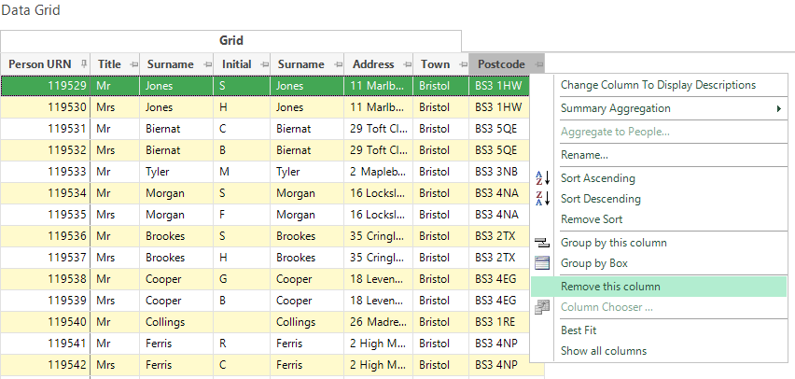Select the cell with URN 119531

pyautogui.click(x=46, y=129)
